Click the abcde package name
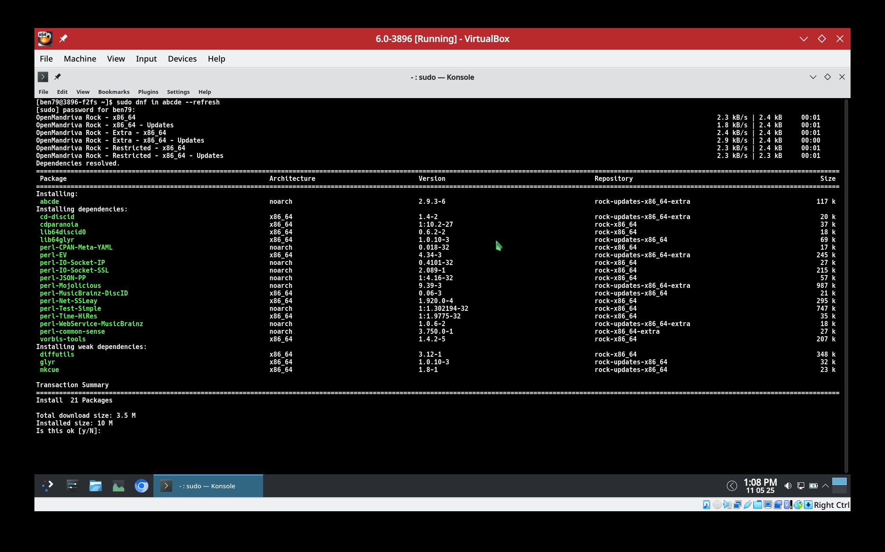 (x=49, y=202)
